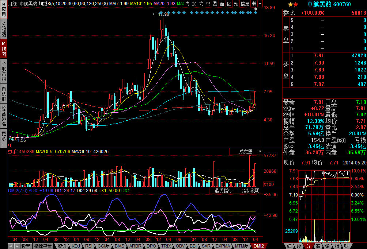Click the 预 forecast toolbar button
The image size is (367, 249).
point(236,4)
